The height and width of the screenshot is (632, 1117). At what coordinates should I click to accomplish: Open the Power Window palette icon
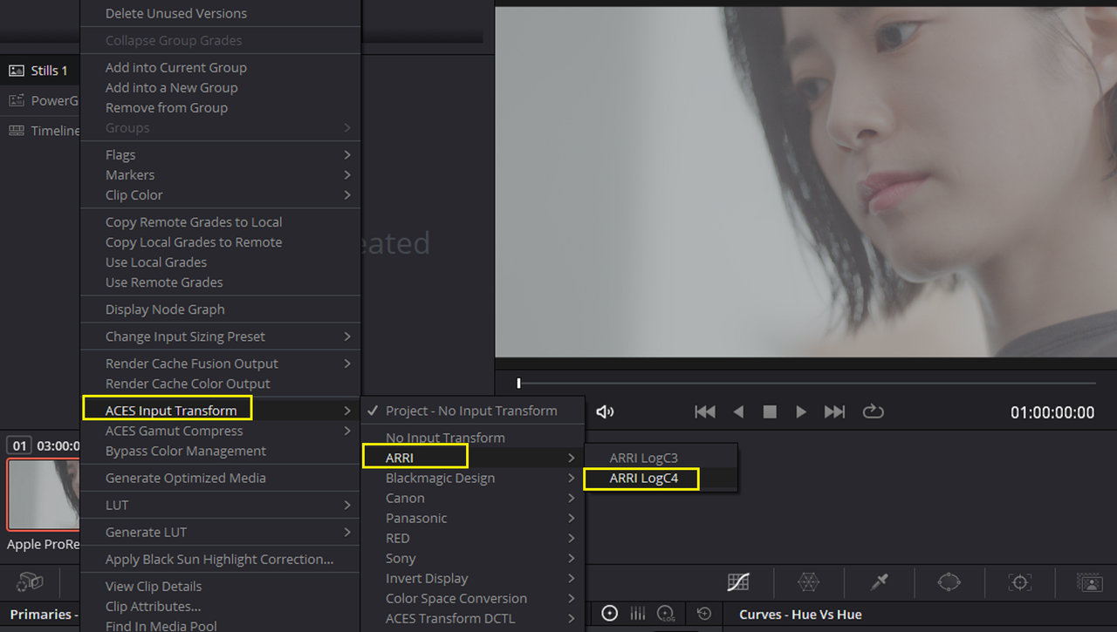pyautogui.click(x=949, y=581)
